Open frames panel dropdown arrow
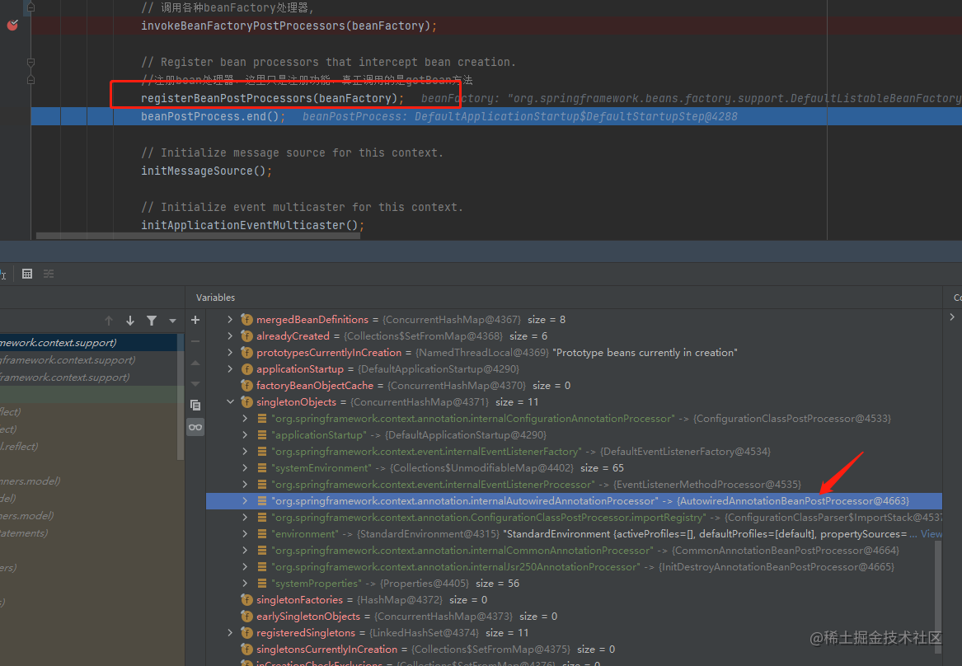962x666 pixels. pos(172,321)
